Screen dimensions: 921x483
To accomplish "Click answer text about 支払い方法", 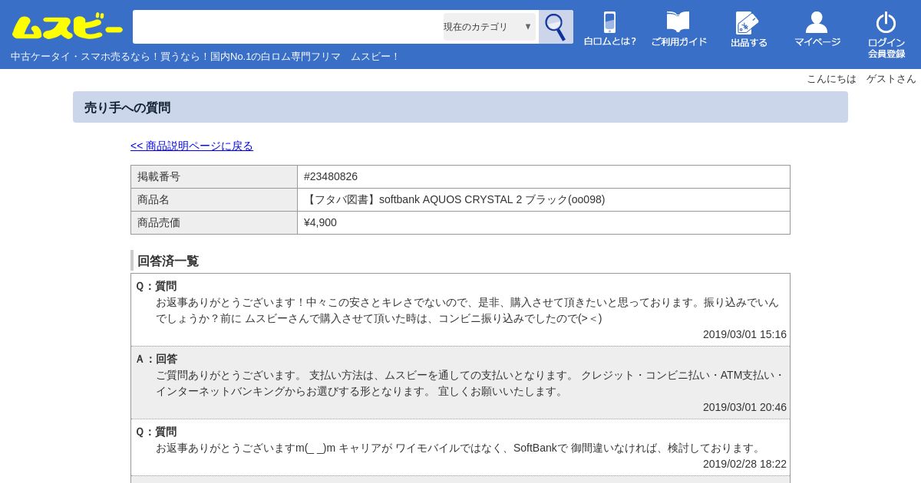I will 470,383.
